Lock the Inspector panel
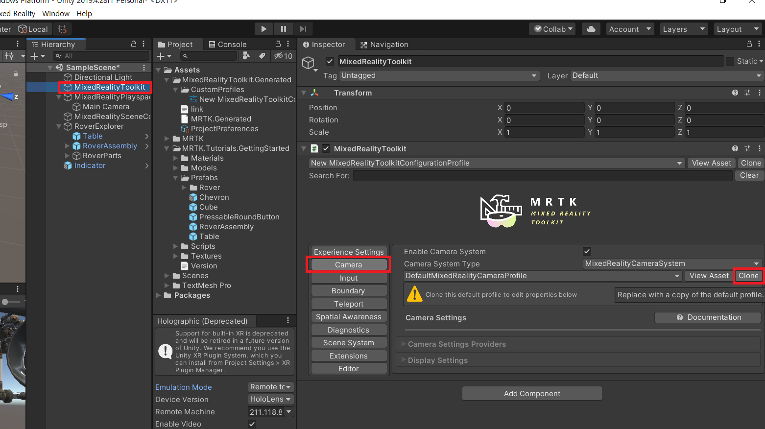Screen dimensions: 765x429 coord(749,44)
